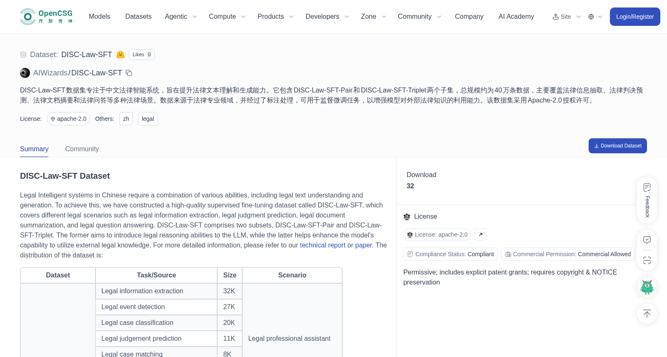The height and width of the screenshot is (357, 667).
Task: Click the Hugging Face emoji badge
Action: pos(120,55)
